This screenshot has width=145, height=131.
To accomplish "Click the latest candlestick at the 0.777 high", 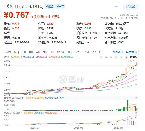I will coord(137,64).
